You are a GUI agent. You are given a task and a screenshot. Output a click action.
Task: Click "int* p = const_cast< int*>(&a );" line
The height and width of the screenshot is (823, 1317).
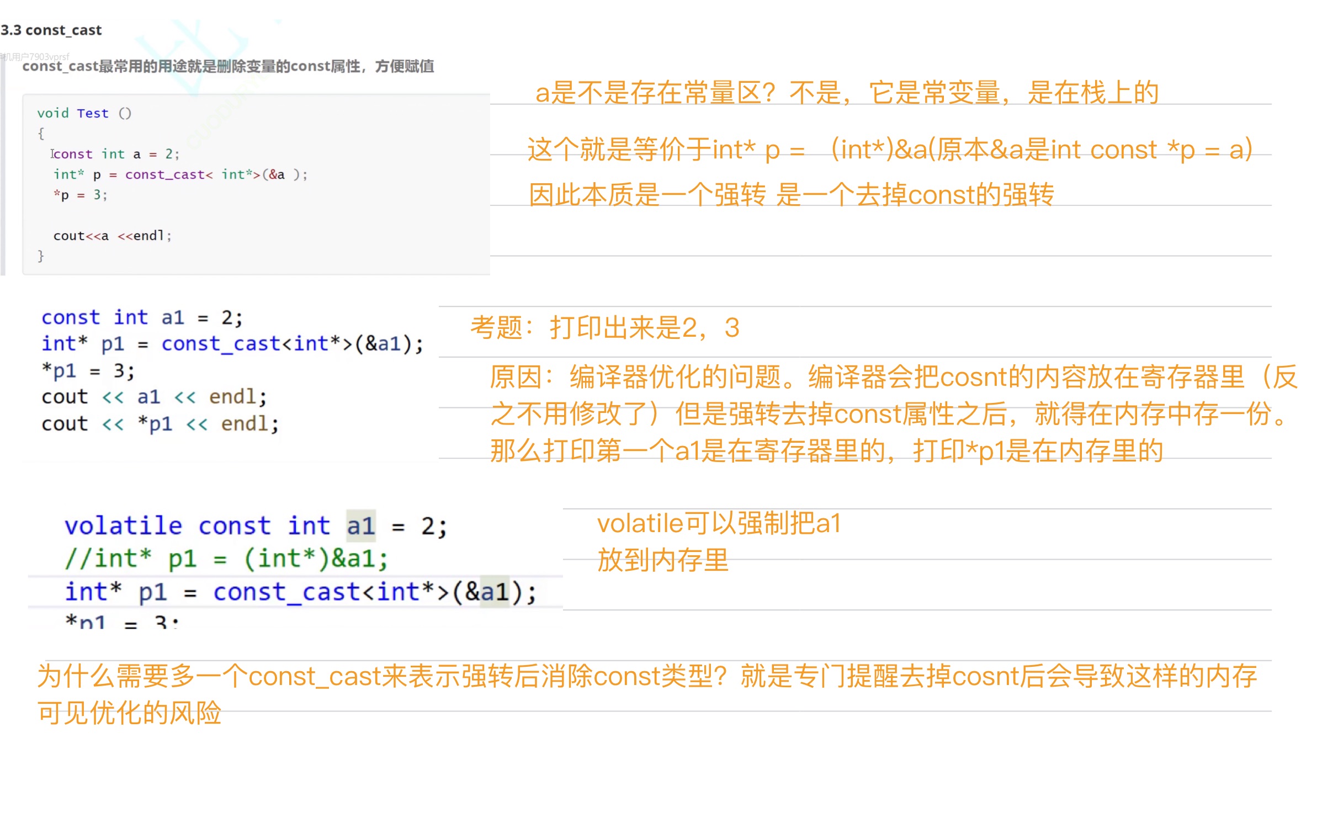tap(180, 174)
